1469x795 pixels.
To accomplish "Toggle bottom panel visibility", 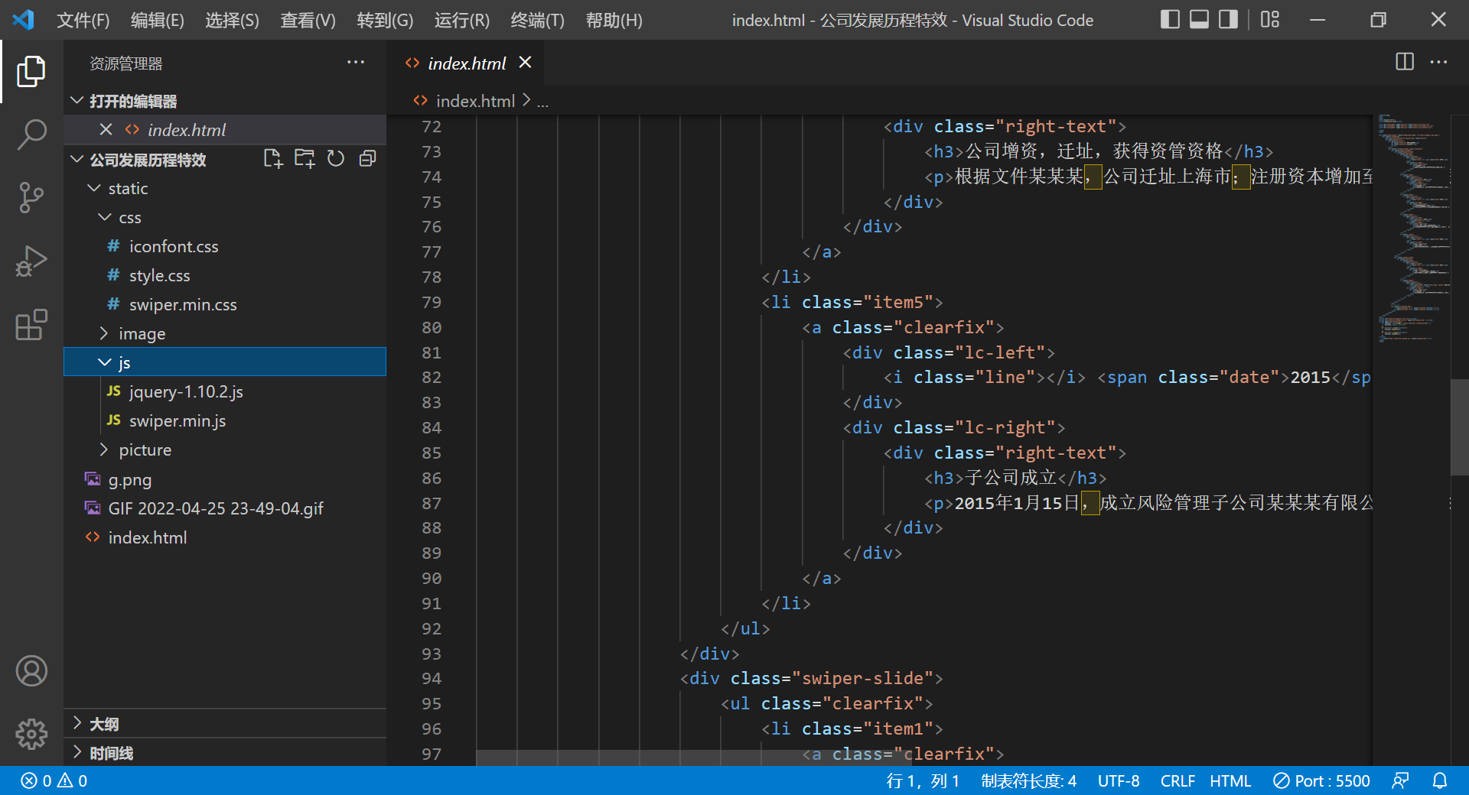I will (x=1199, y=20).
